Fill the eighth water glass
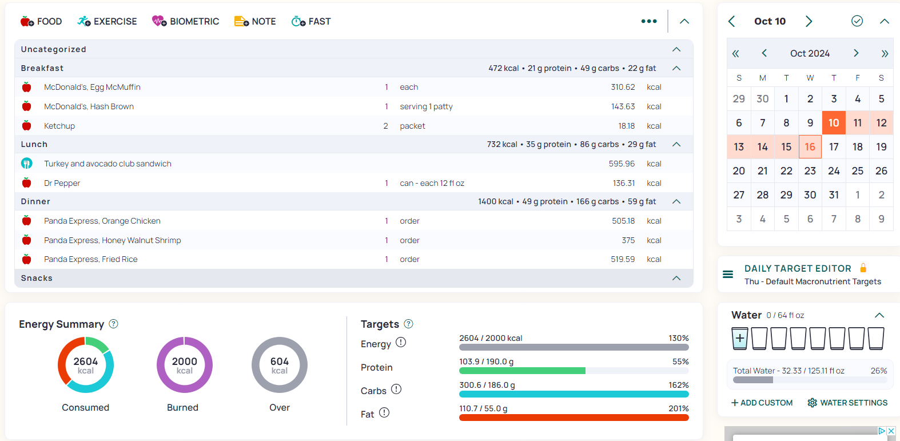 coord(876,338)
